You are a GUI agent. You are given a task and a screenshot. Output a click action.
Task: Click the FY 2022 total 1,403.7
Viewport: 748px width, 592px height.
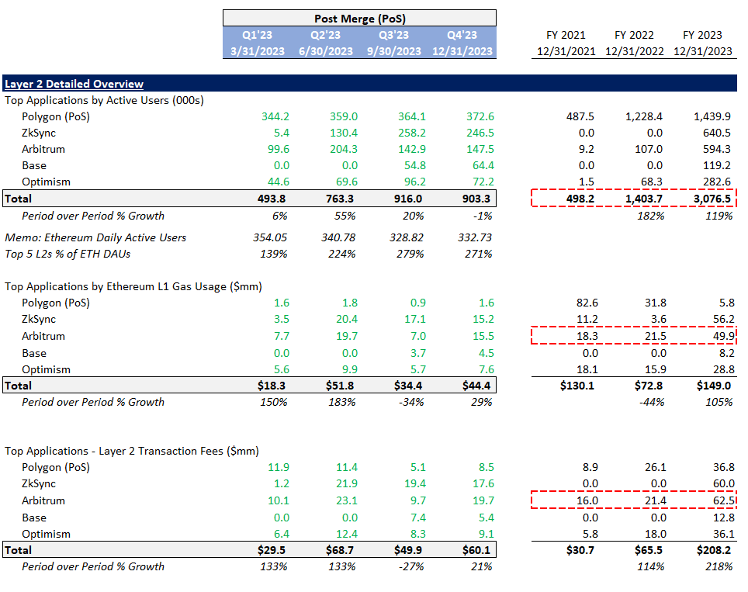tap(643, 199)
